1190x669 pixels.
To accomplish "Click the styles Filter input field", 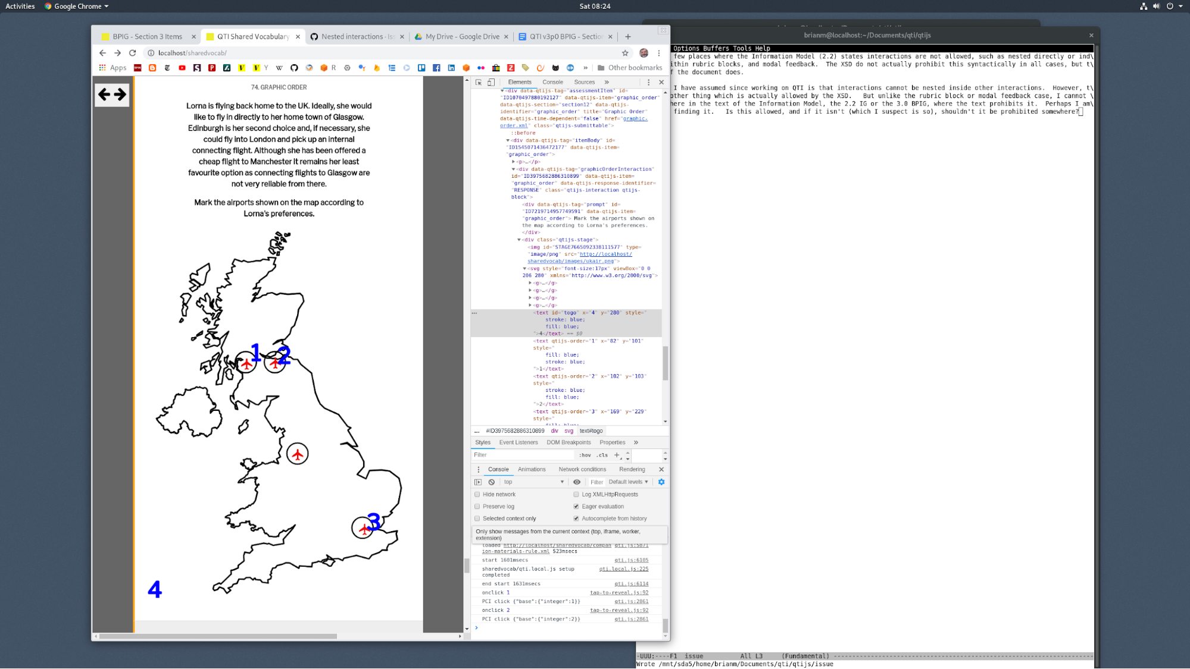I will click(521, 455).
